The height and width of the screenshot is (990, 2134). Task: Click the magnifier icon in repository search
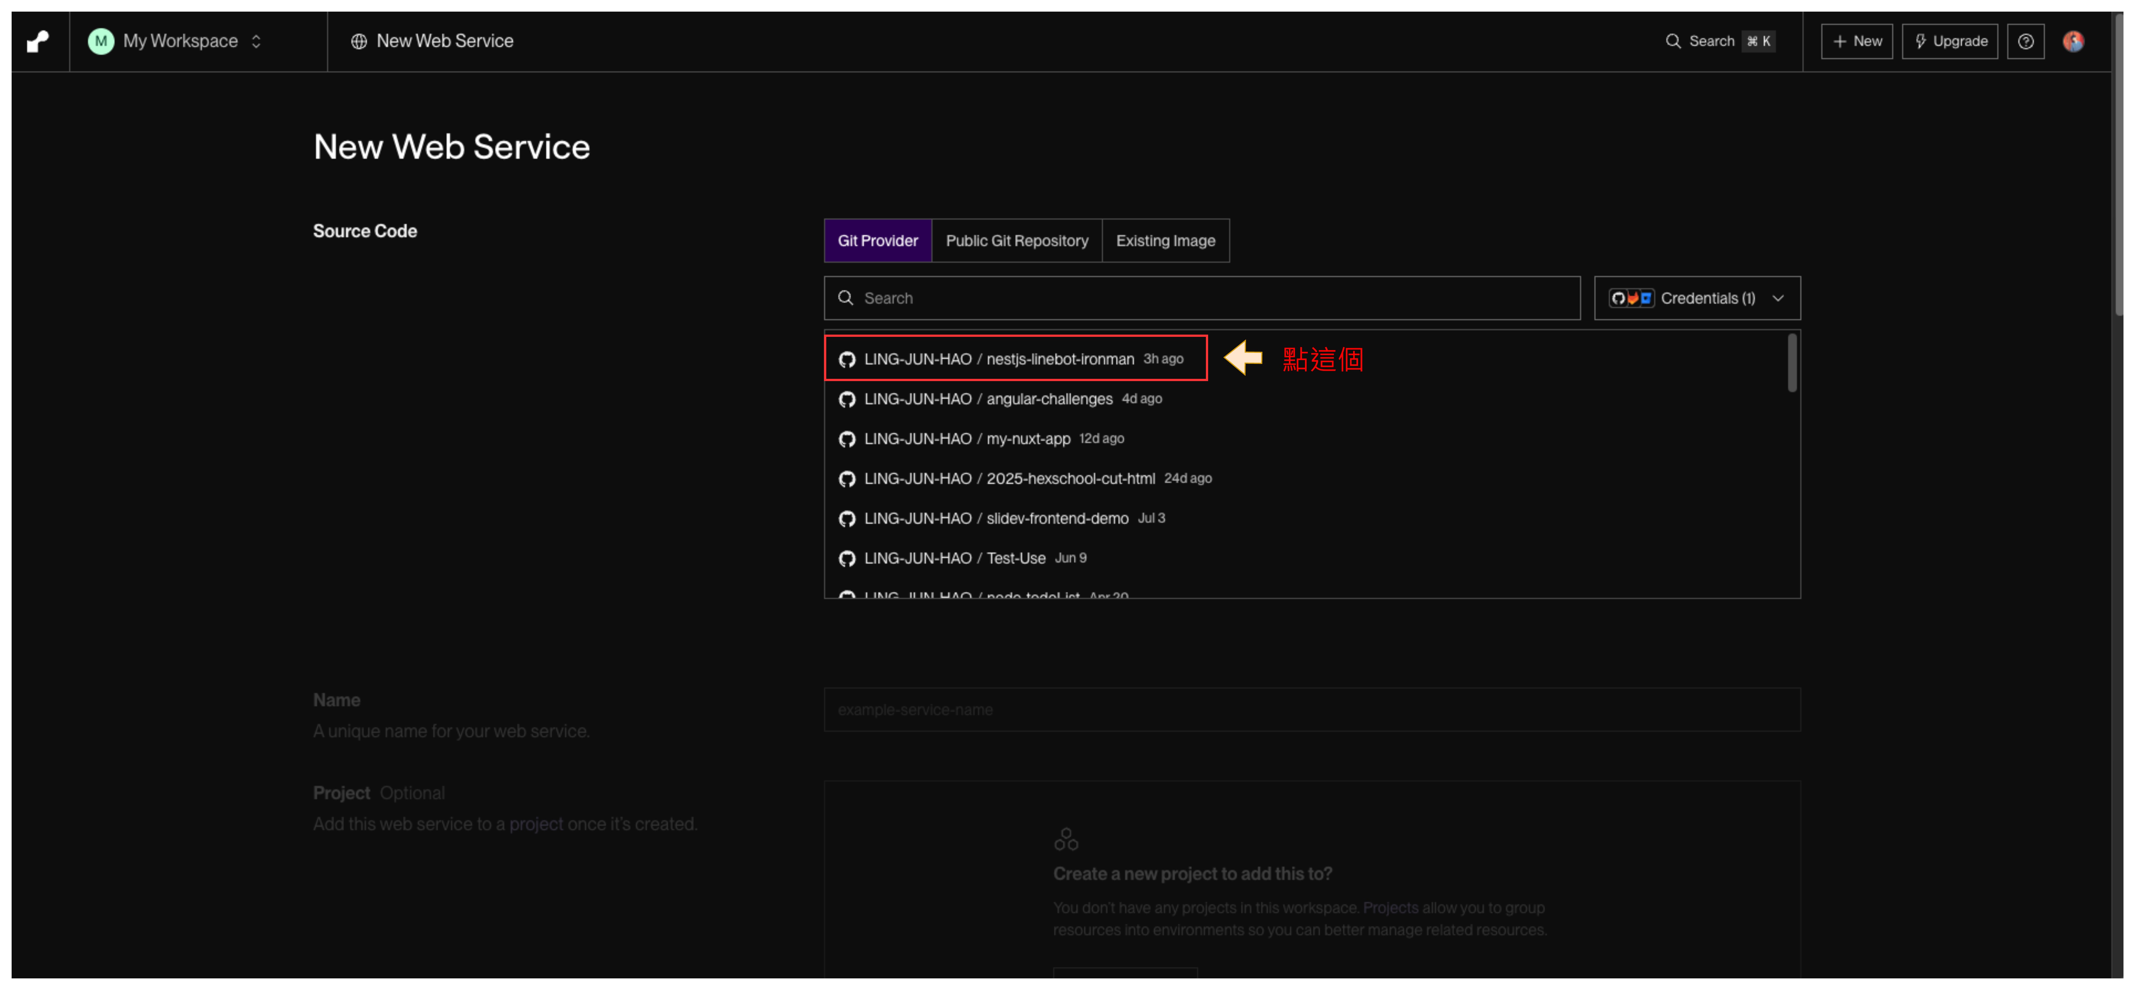845,298
